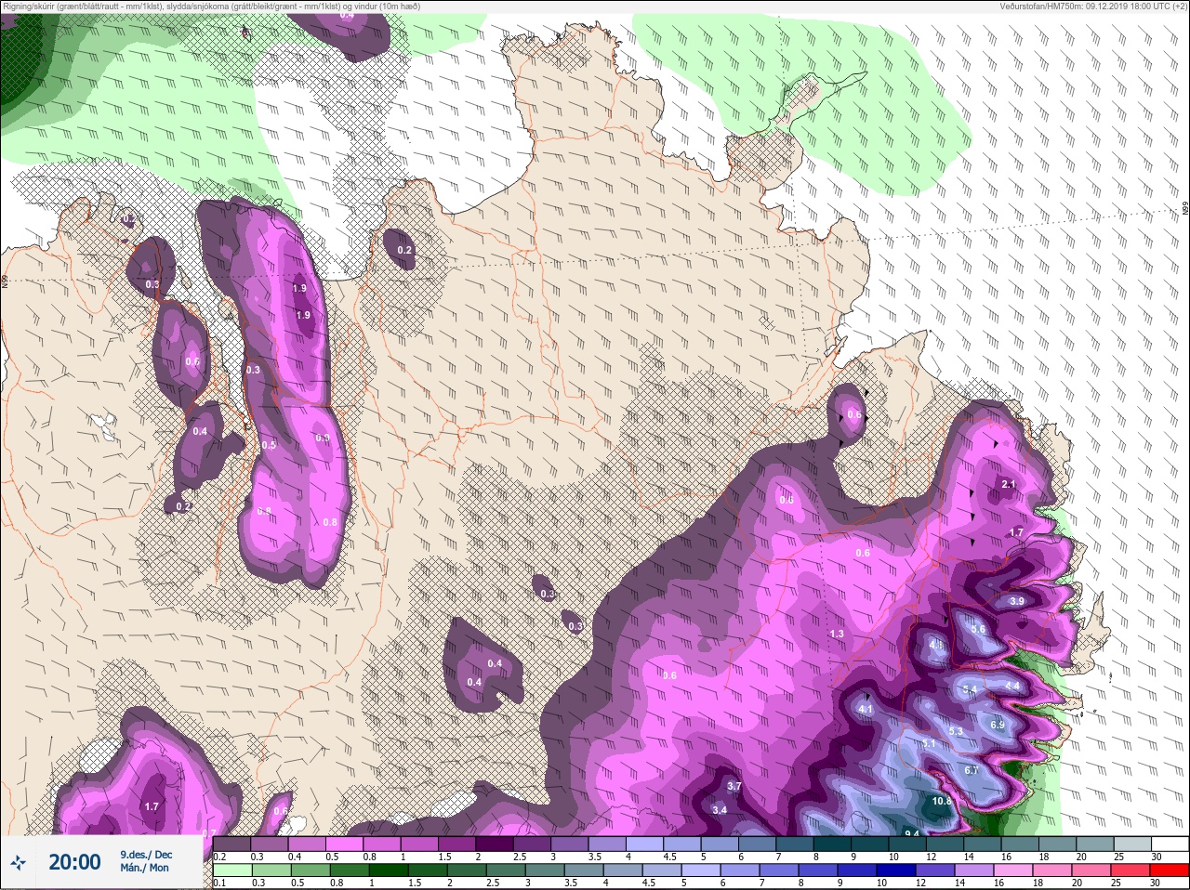Select the 16 pink swatch in lower legend
1190x890 pixels.
click(x=1013, y=870)
